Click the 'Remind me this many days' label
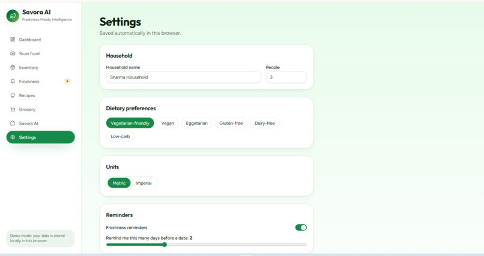This screenshot has width=484, height=256. click(149, 238)
